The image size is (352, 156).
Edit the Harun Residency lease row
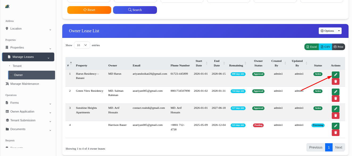pos(336,75)
